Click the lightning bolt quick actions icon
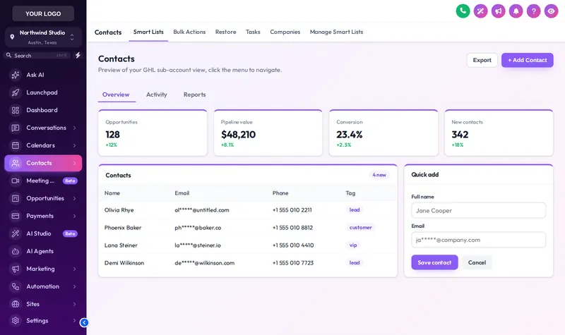Screen dimensions: 565x335 (x=78, y=56)
